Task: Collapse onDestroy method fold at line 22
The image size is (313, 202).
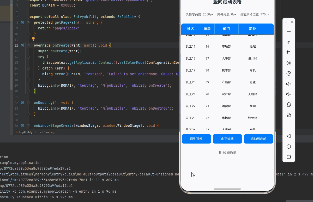Action: (x=29, y=103)
